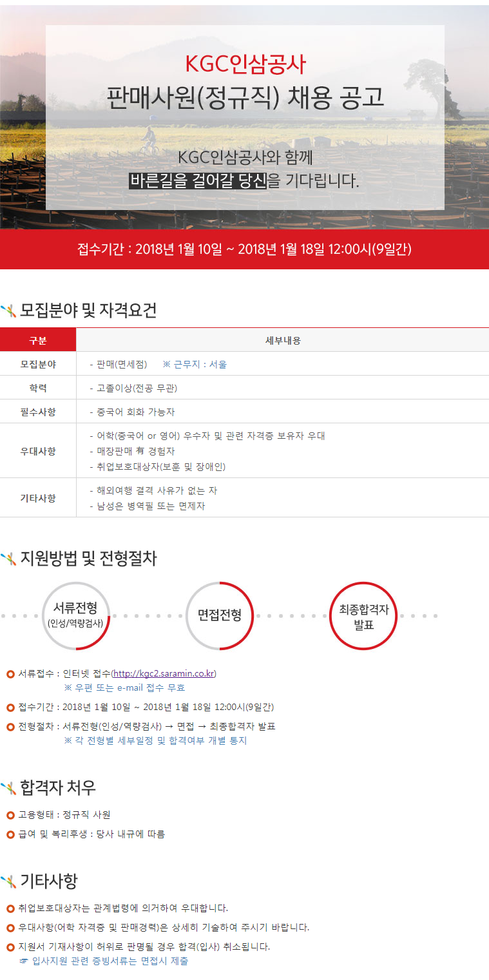Click bullet icon next to 지원서 기재사항
The height and width of the screenshot is (980, 489).
10,947
